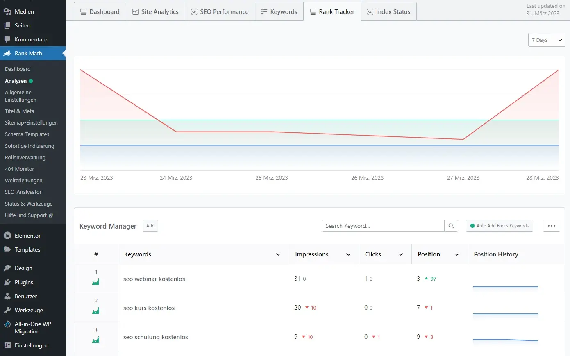Click the Benutzer user icon
This screenshot has height=356, width=570.
7,296
